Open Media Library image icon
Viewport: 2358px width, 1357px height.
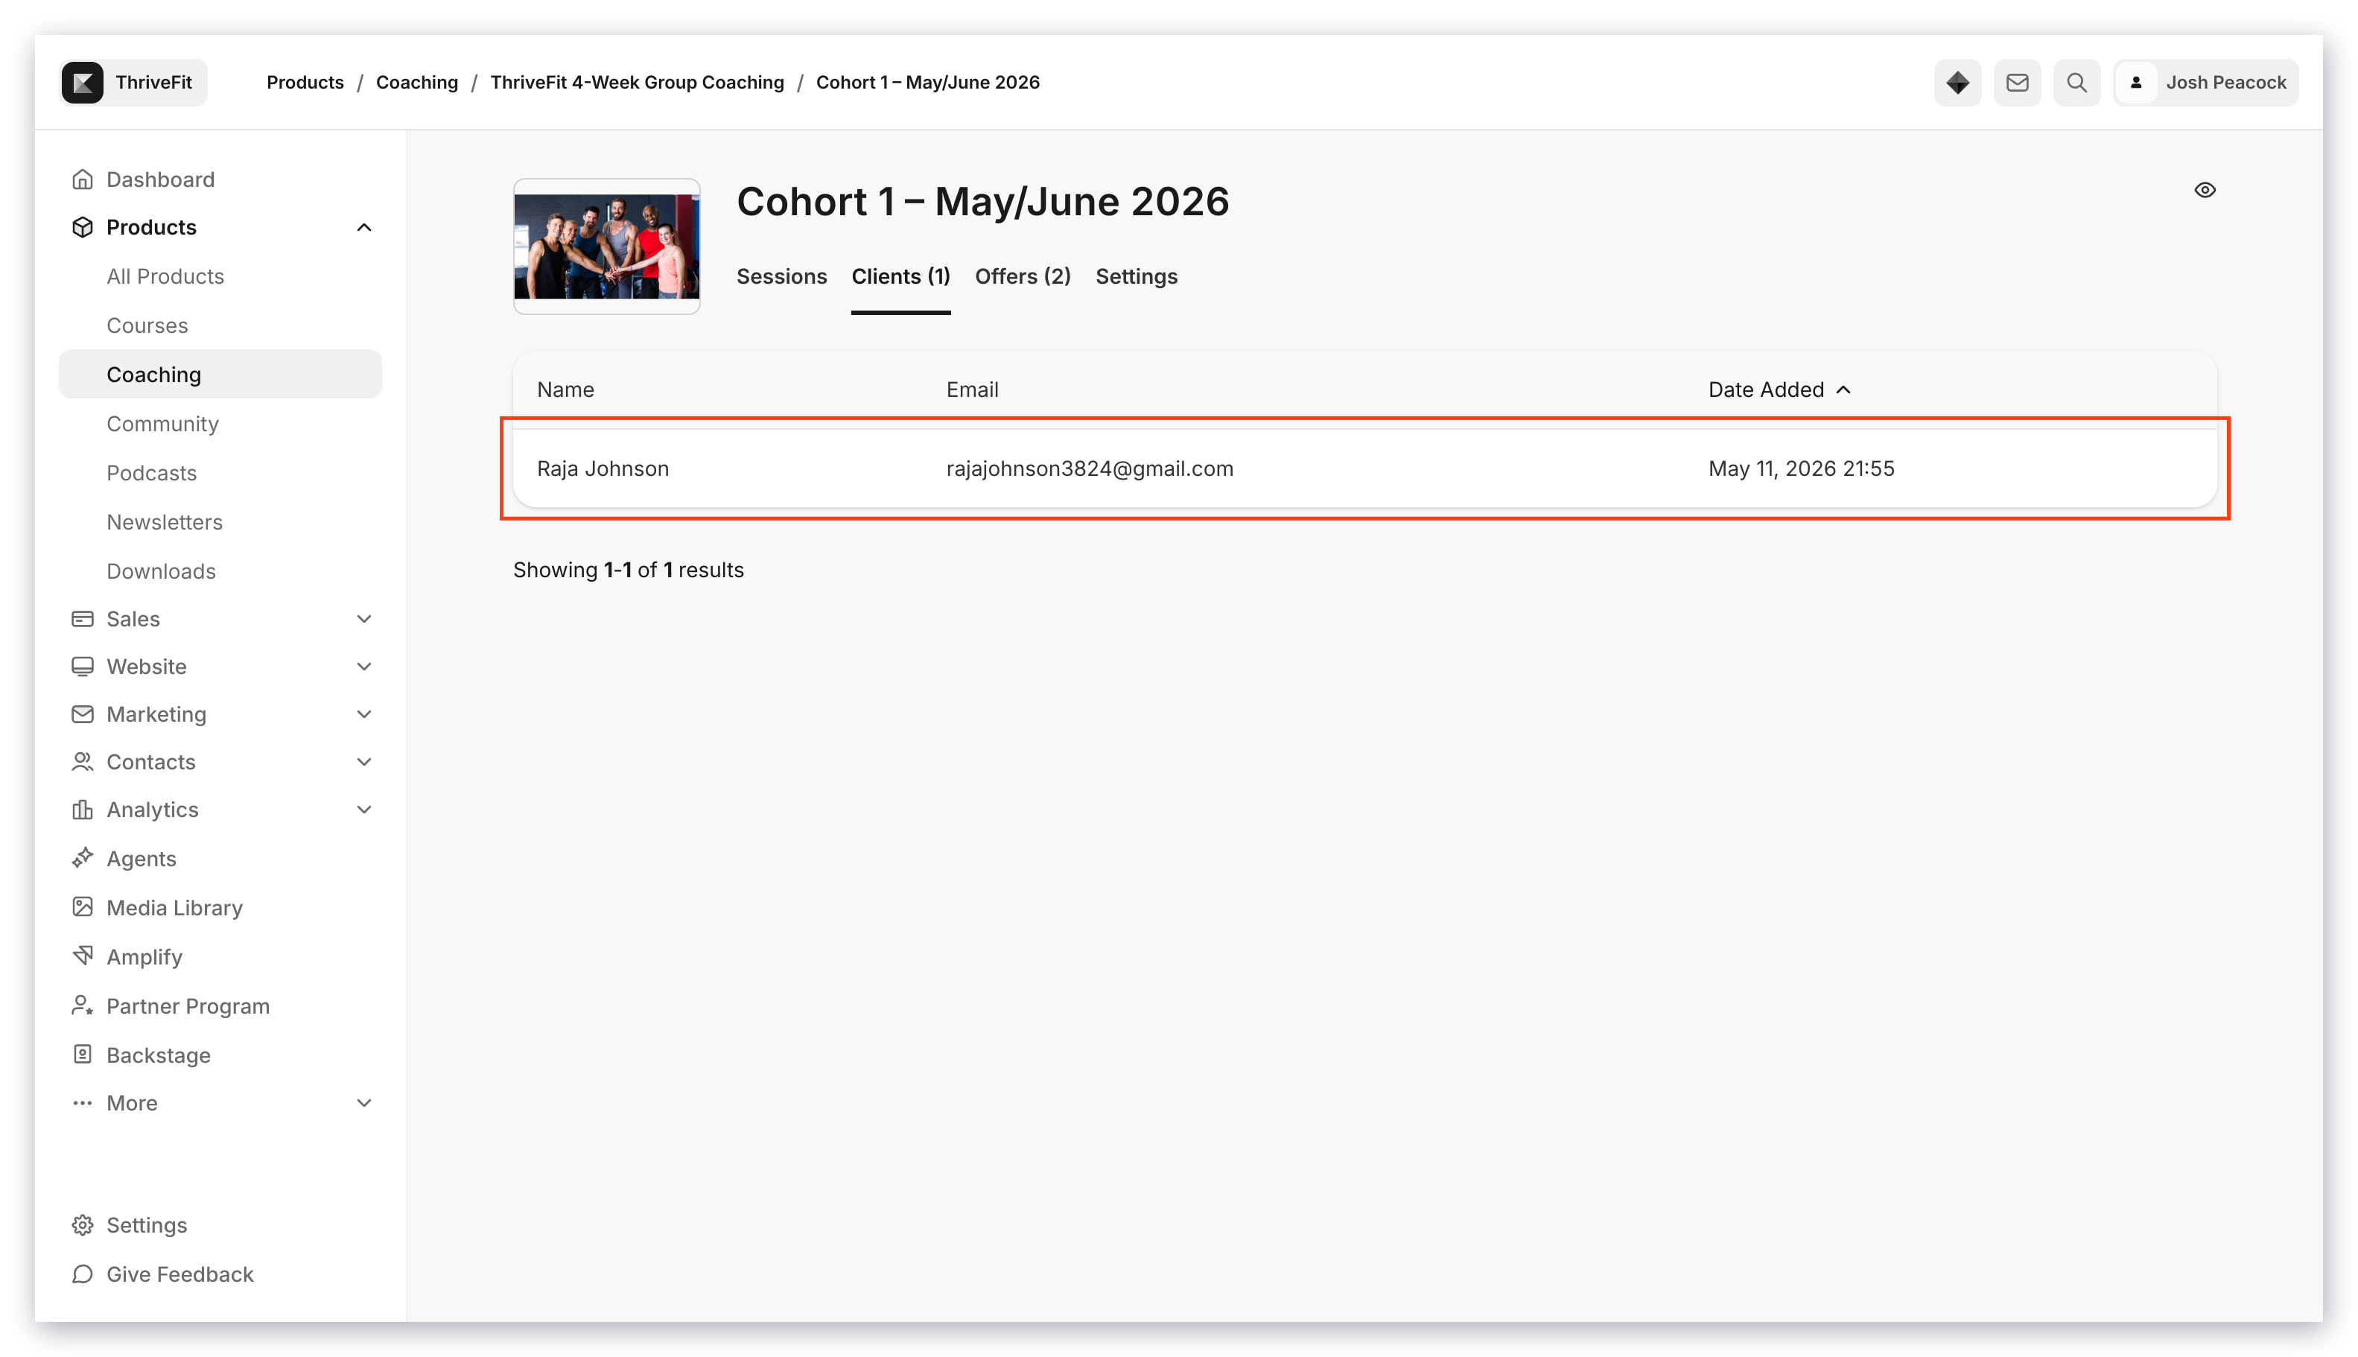(82, 907)
